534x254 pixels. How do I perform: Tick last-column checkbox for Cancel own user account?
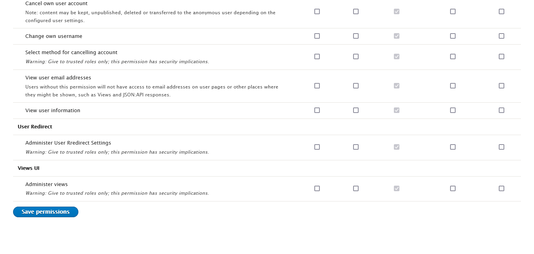pyautogui.click(x=502, y=11)
